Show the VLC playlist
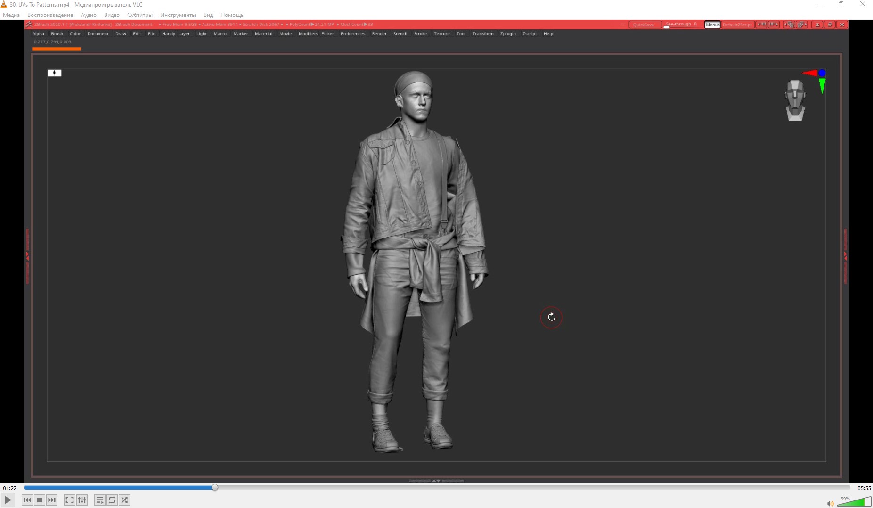The height and width of the screenshot is (508, 873). pos(100,500)
